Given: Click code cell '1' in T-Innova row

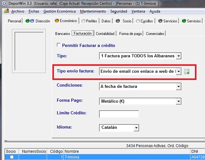Looking at the screenshot, I should click(x=55, y=157).
